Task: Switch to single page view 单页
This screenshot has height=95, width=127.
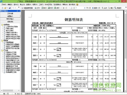Action: [x=44, y=8]
